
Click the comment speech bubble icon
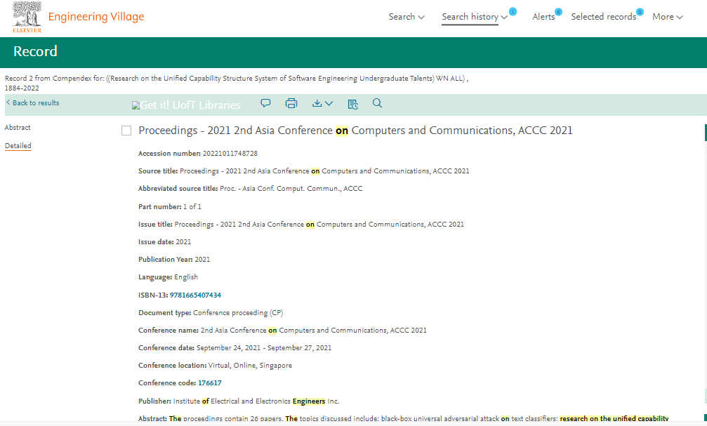(265, 103)
